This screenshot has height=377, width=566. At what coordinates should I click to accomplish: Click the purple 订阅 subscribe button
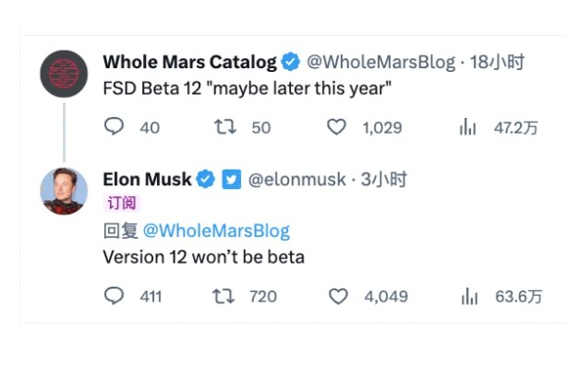point(121,204)
